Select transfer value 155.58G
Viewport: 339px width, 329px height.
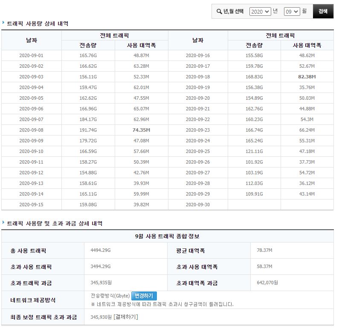coord(254,55)
